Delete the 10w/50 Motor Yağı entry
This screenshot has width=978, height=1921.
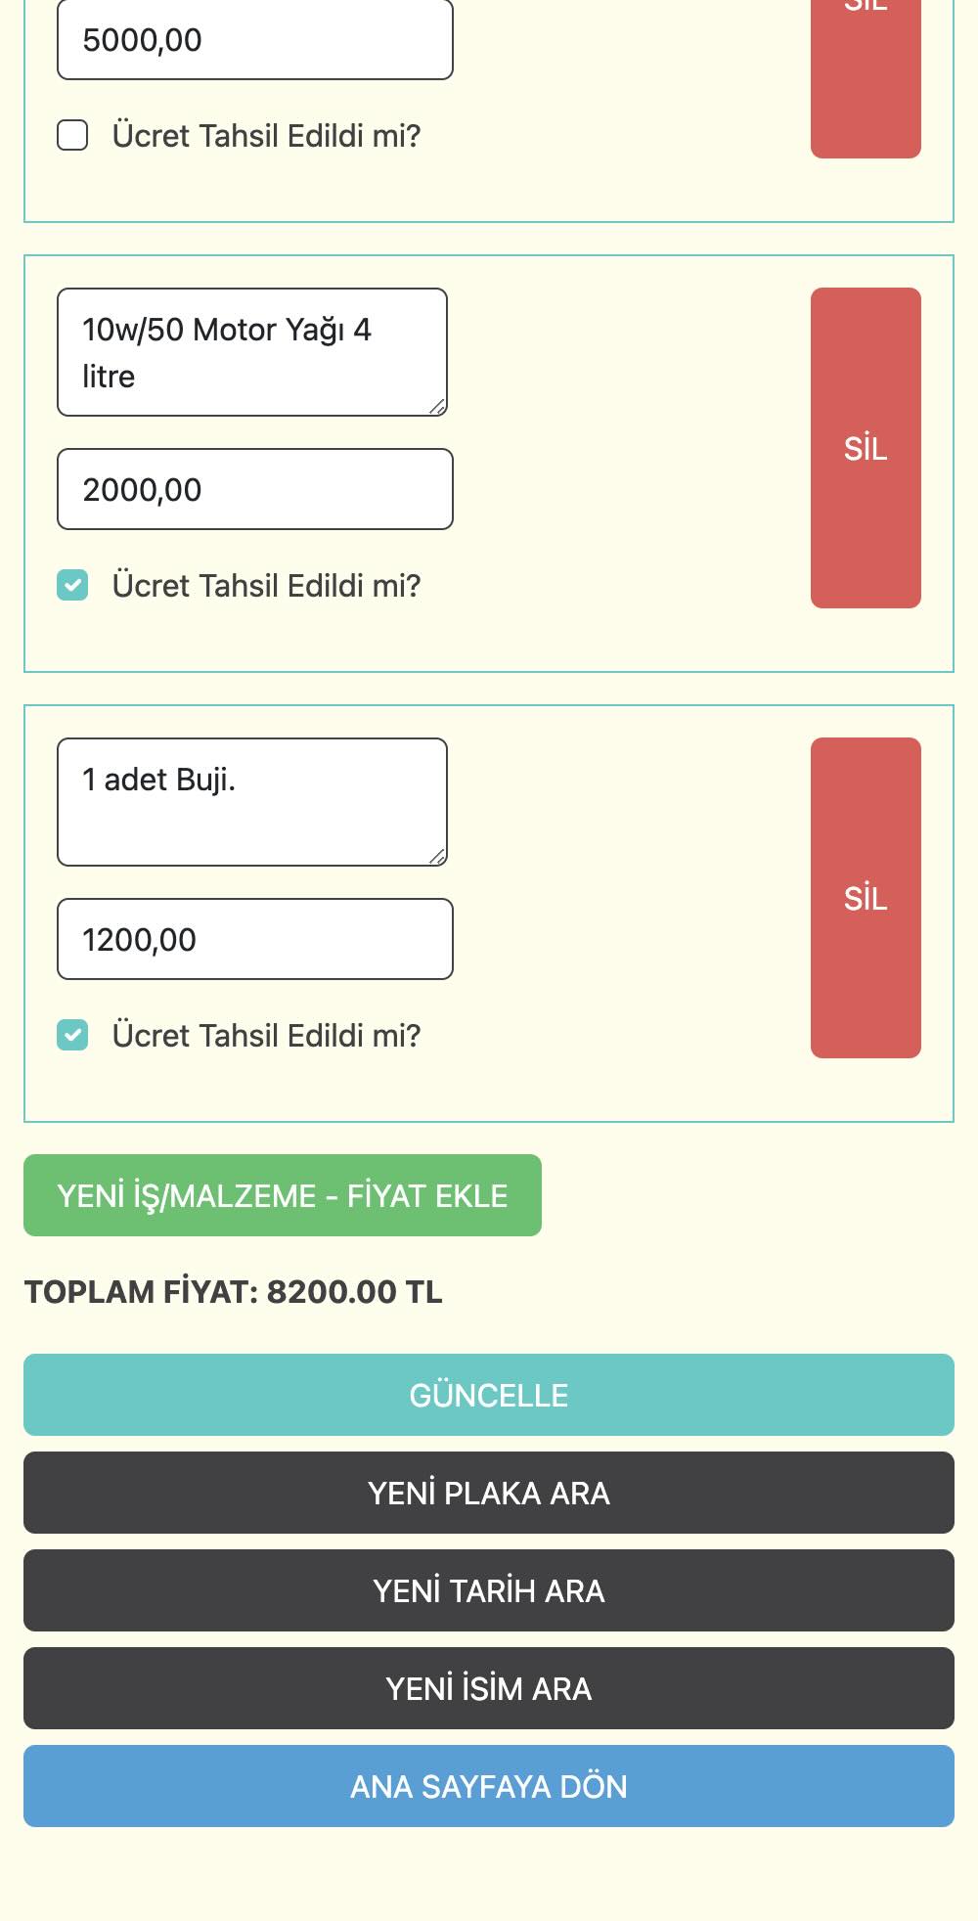pos(866,448)
